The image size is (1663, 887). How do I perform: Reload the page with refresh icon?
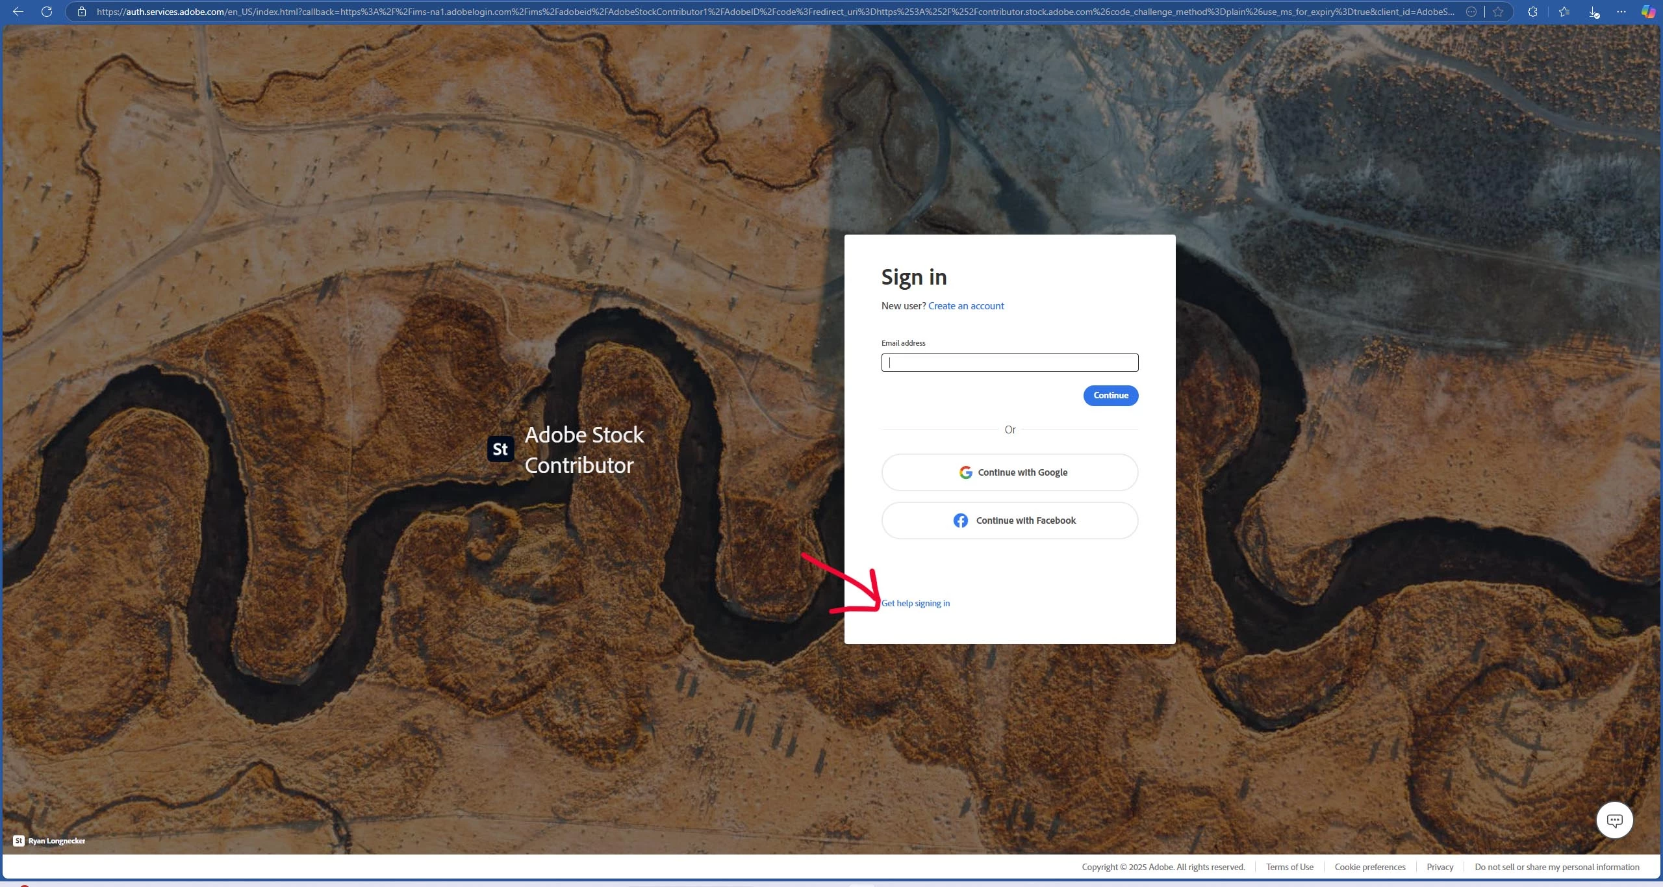point(47,12)
